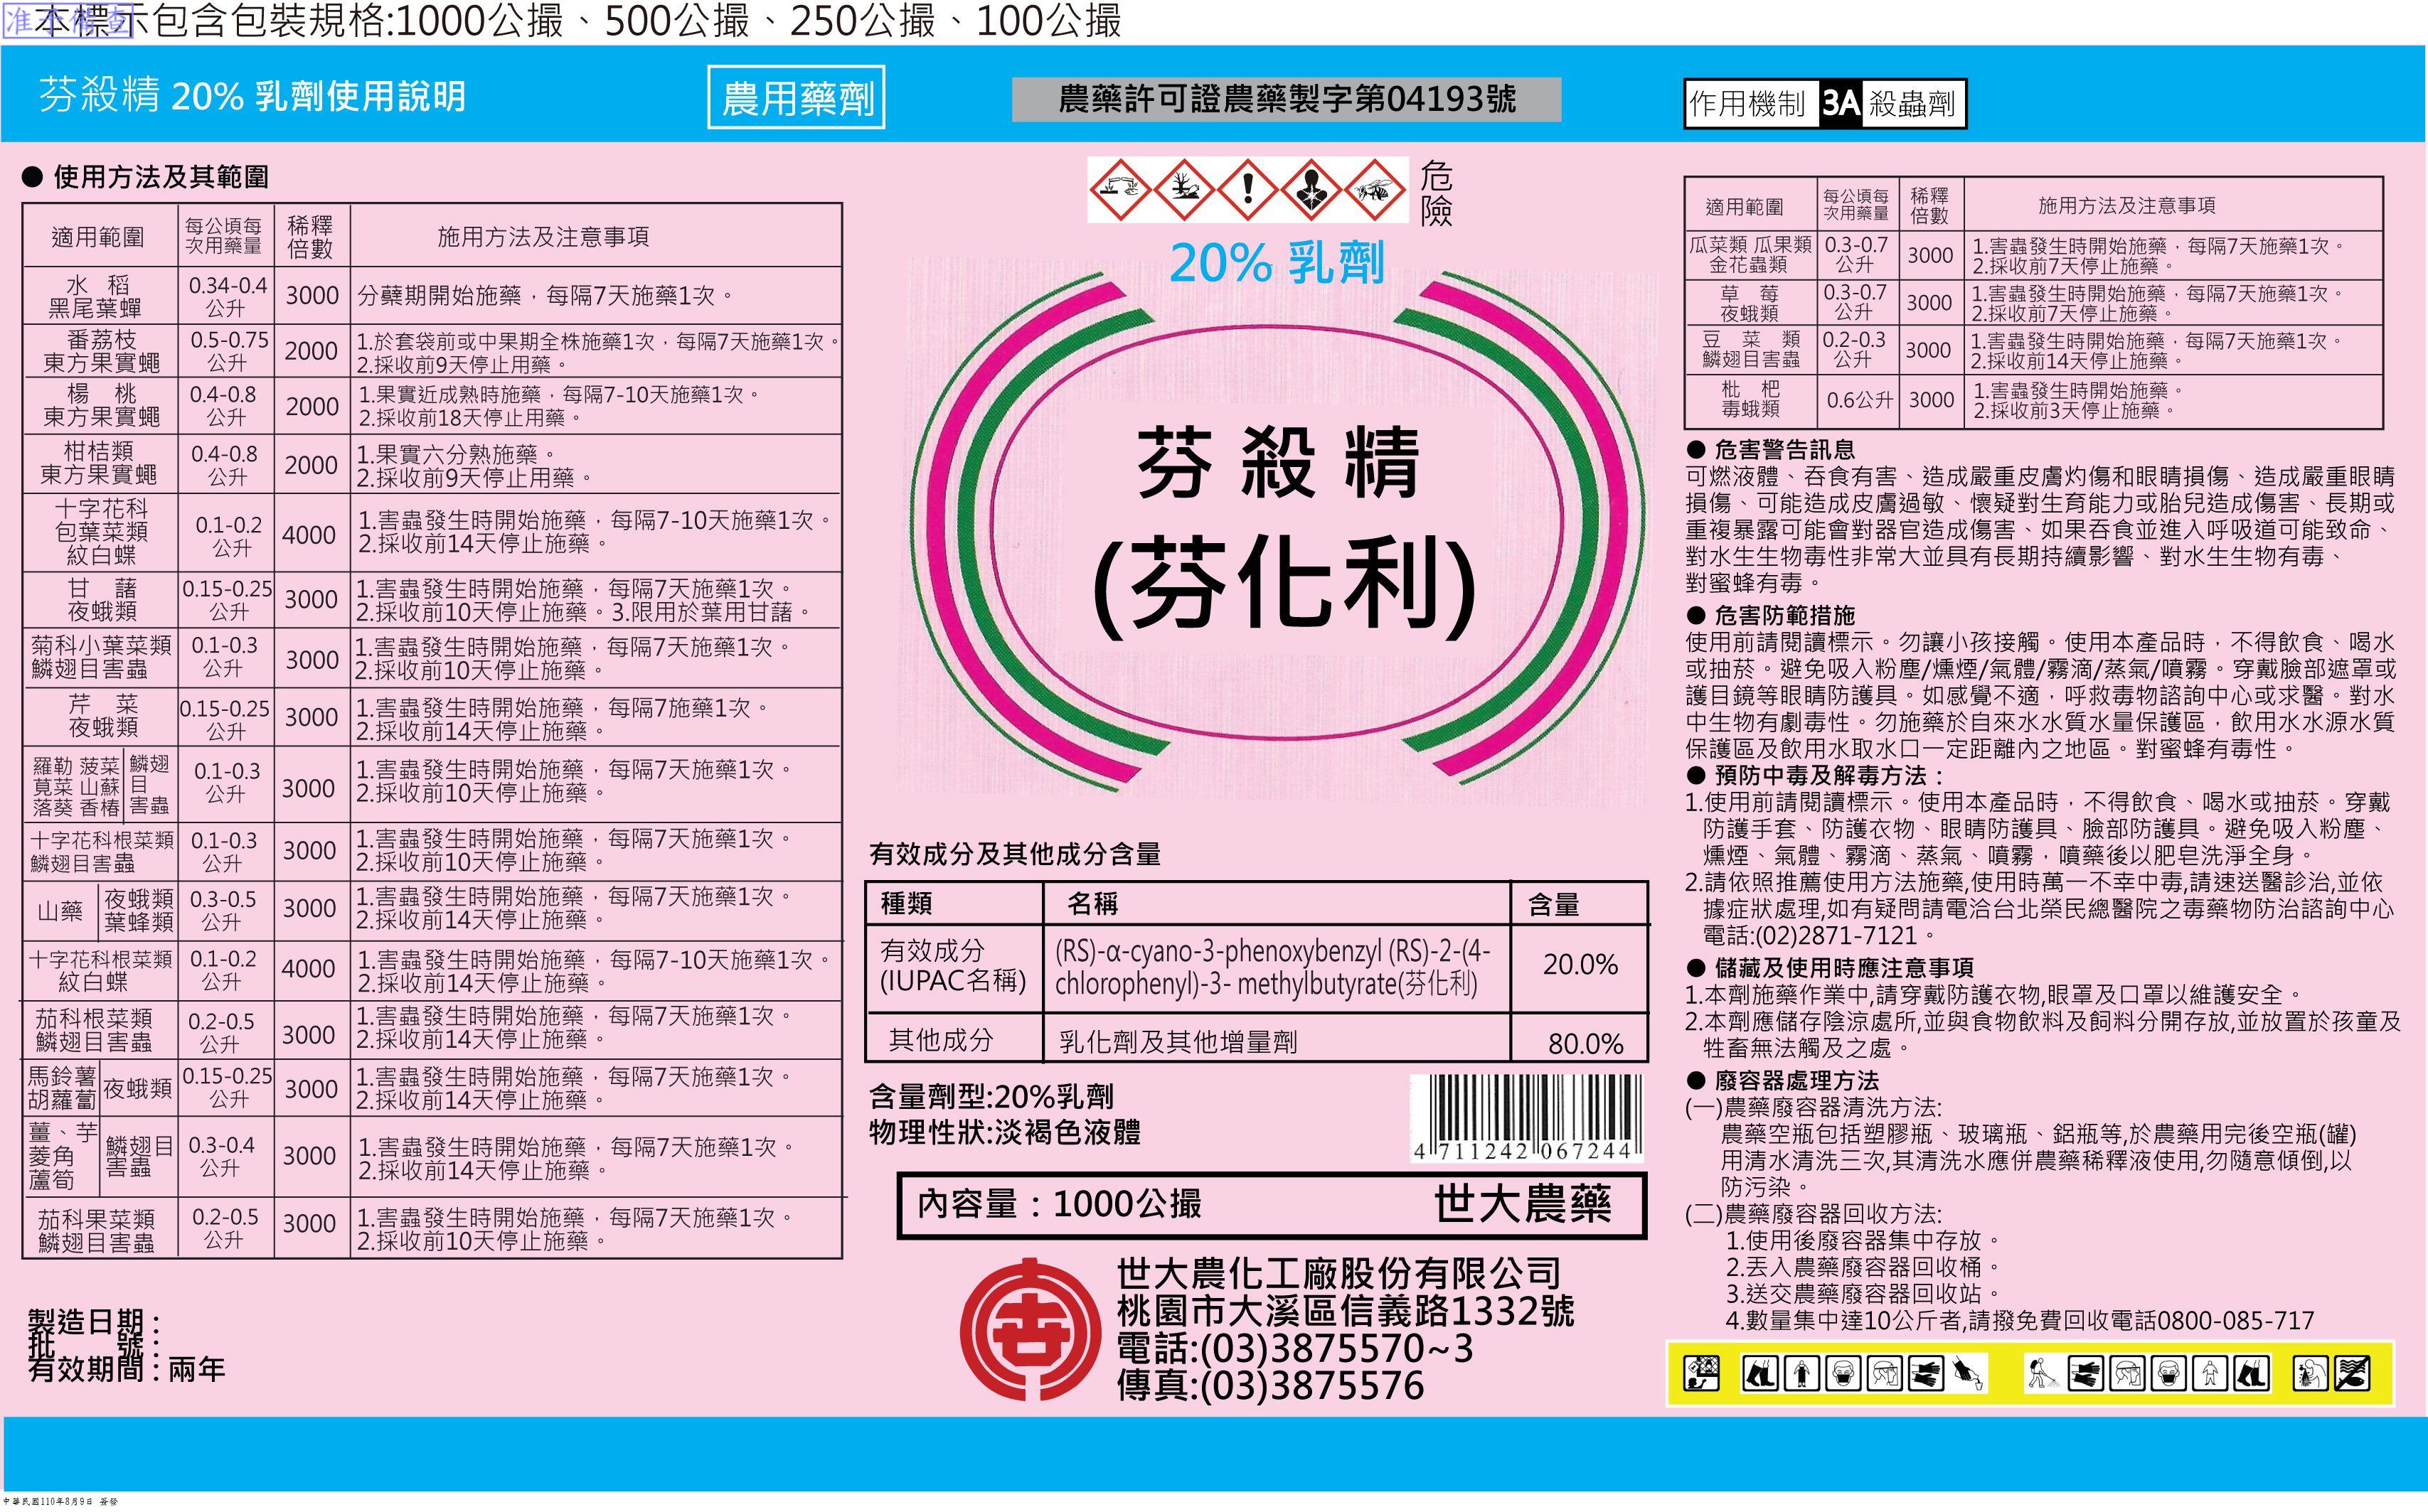The height and width of the screenshot is (1512, 2428).
Task: Click the 廢容器處理方法 section heading
Action: (x=1796, y=1081)
